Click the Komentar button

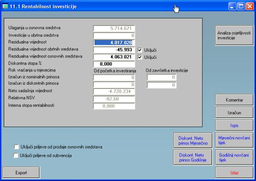pos(234,100)
